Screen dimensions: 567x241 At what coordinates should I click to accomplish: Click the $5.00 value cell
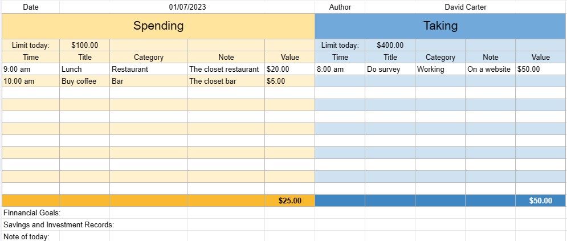pos(289,81)
